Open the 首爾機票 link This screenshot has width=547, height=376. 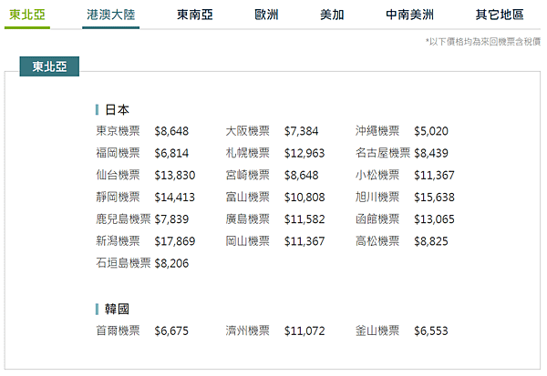coord(118,330)
